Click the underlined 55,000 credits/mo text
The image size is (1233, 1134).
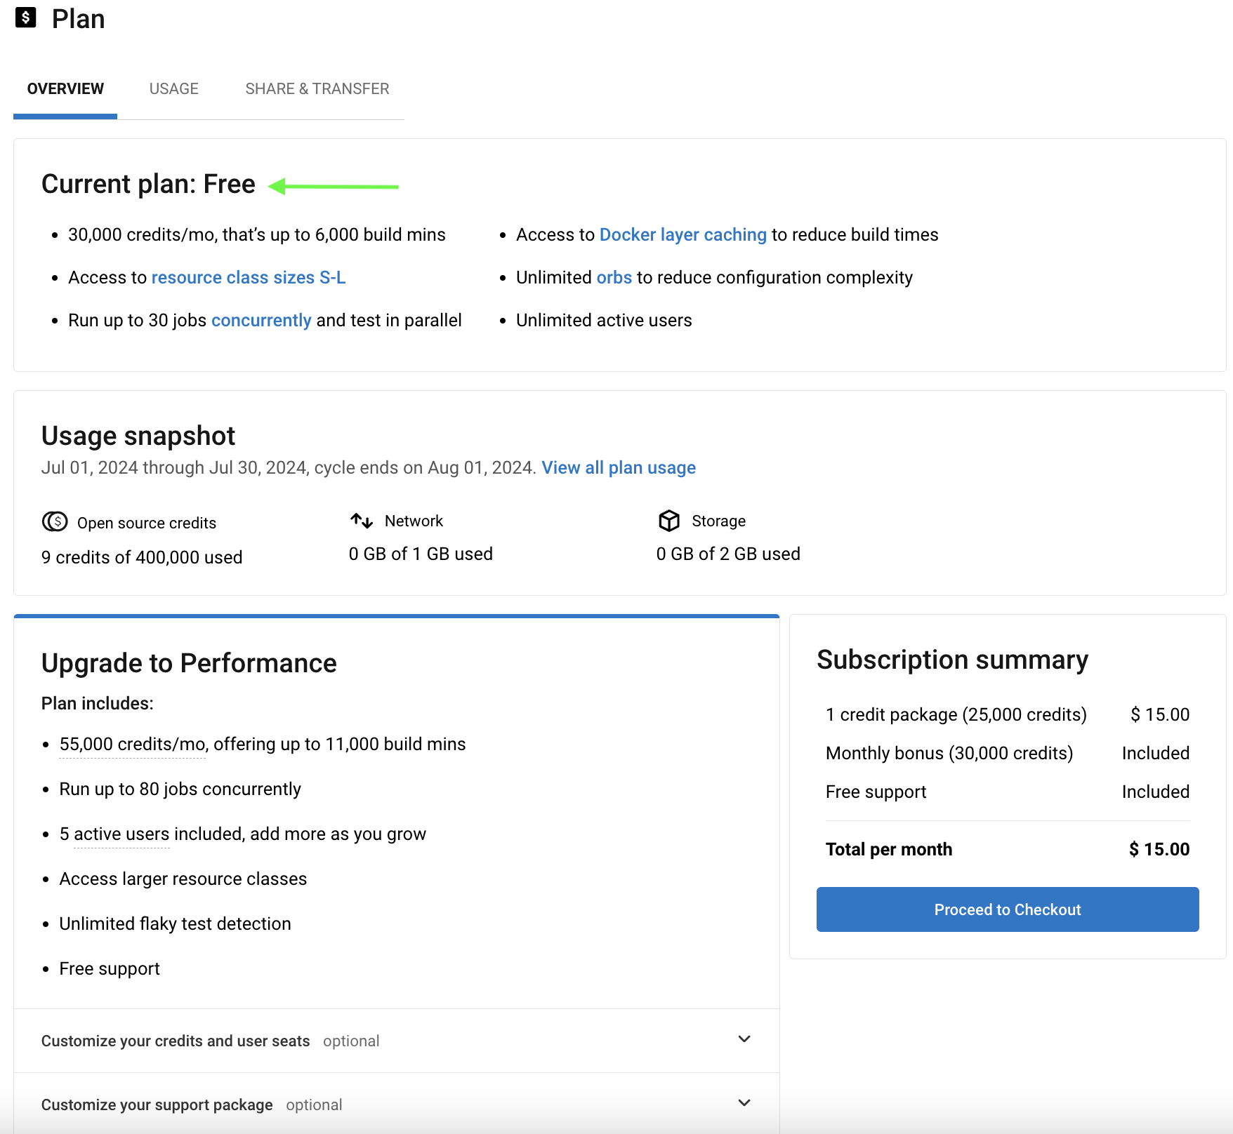click(x=133, y=745)
